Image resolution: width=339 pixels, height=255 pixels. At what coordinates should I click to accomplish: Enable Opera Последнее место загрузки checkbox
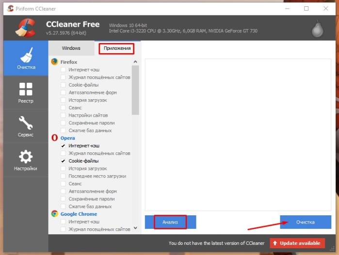[63, 176]
